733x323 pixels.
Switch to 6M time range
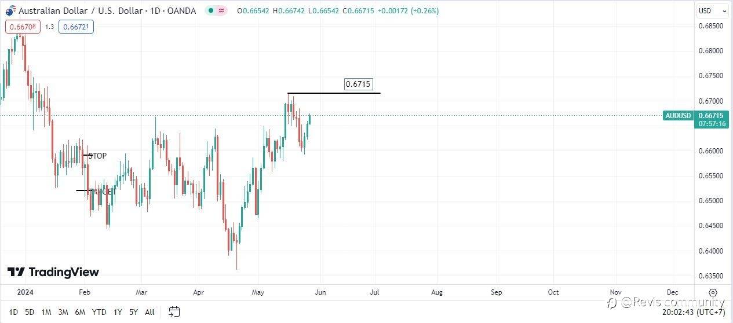coord(80,312)
